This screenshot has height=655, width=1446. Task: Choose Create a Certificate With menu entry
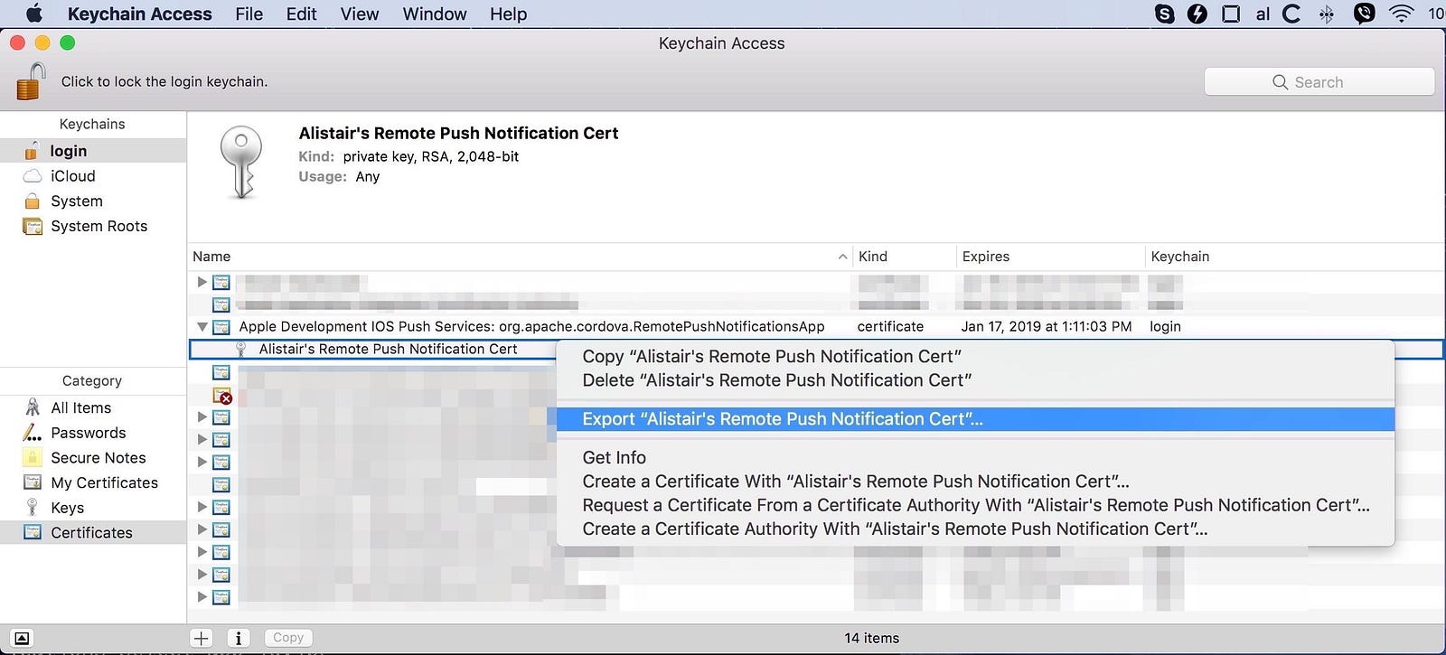[975, 482]
